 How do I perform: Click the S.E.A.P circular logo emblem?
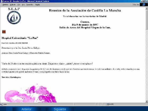point(14,17)
